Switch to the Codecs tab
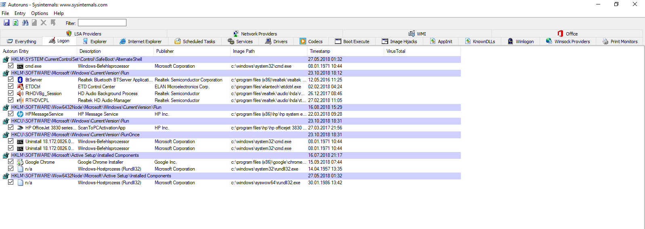The image size is (645, 229). [311, 42]
